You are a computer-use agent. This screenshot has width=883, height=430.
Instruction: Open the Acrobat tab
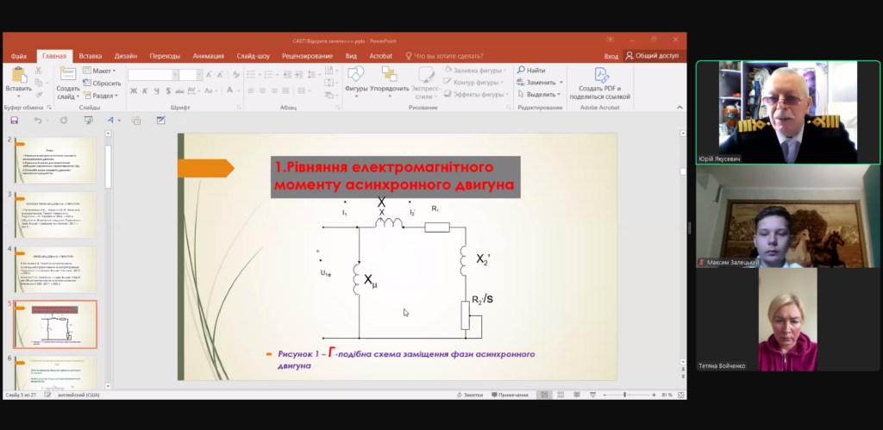tap(380, 56)
